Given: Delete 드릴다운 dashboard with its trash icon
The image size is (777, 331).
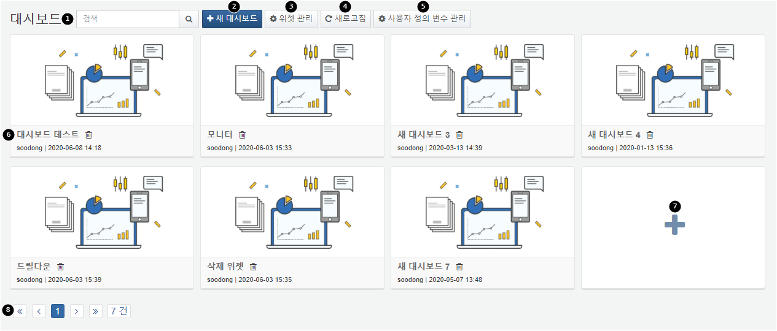Looking at the screenshot, I should 60,267.
